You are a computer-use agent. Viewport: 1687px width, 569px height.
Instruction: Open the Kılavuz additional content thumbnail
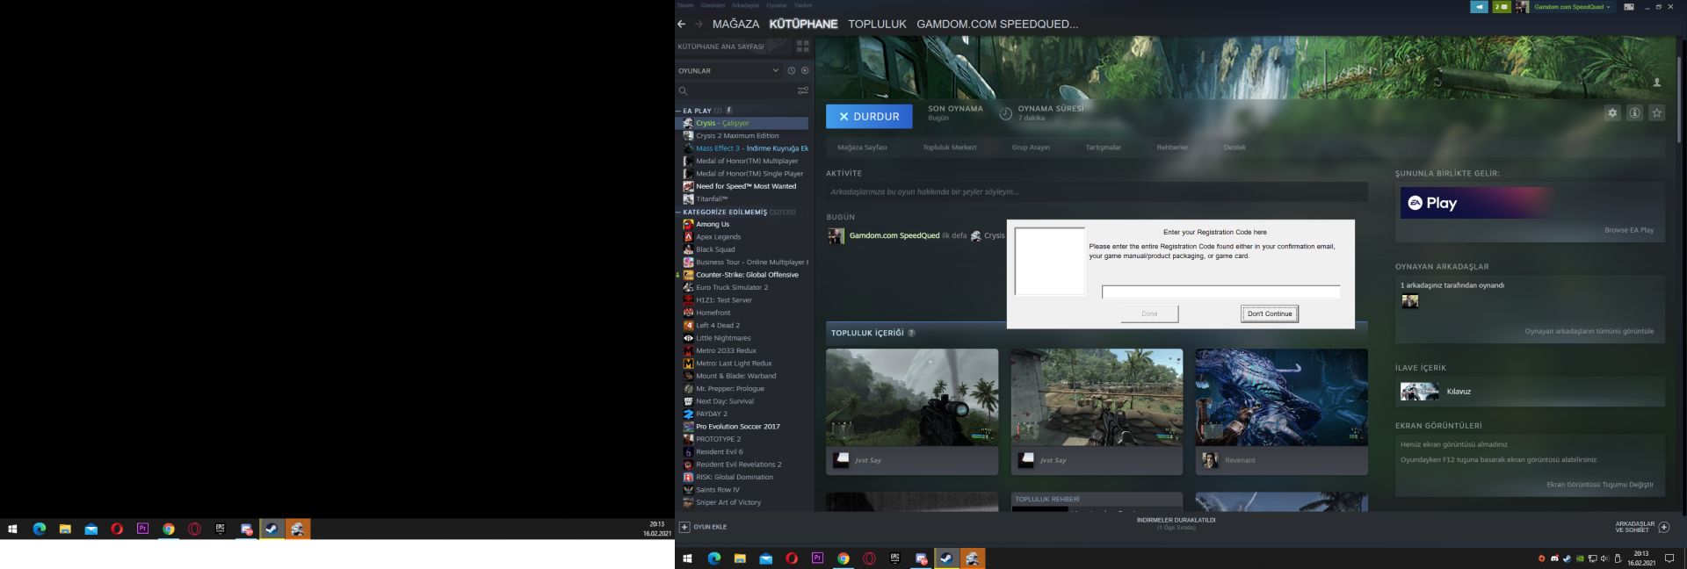tap(1419, 392)
